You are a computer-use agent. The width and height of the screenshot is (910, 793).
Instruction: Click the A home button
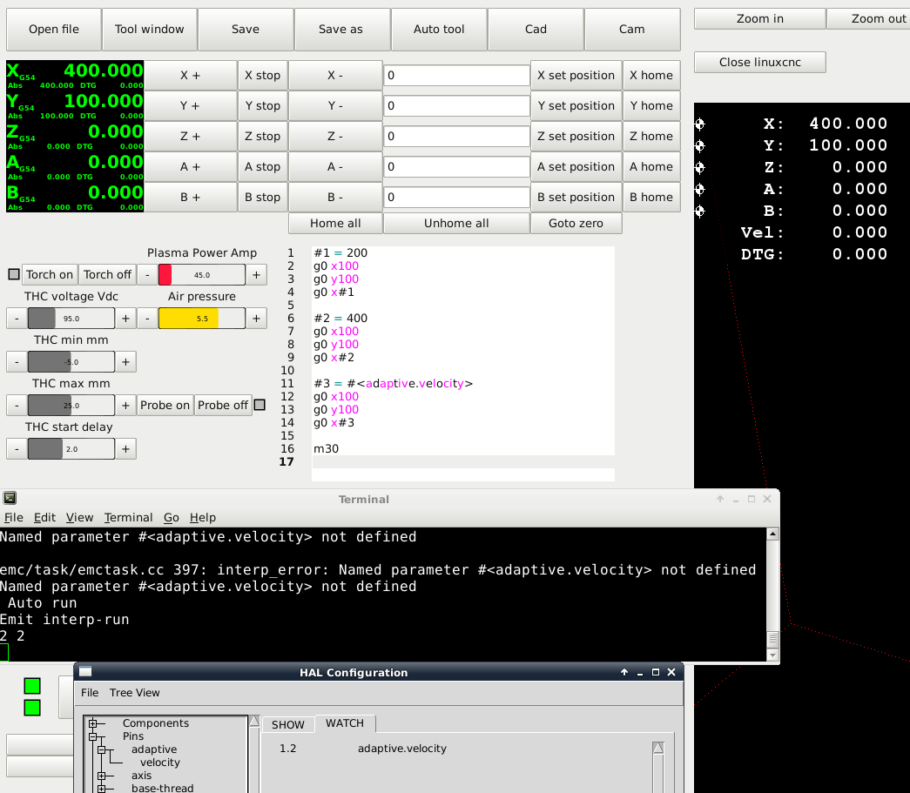(x=651, y=166)
